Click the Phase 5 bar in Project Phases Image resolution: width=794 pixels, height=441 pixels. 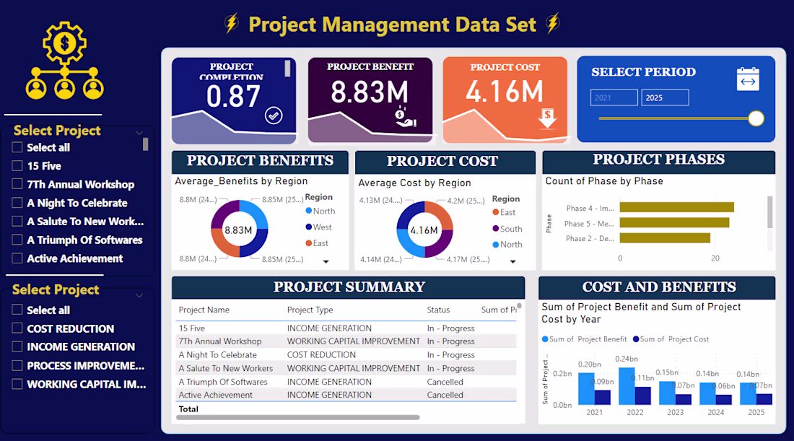pyautogui.click(x=674, y=223)
